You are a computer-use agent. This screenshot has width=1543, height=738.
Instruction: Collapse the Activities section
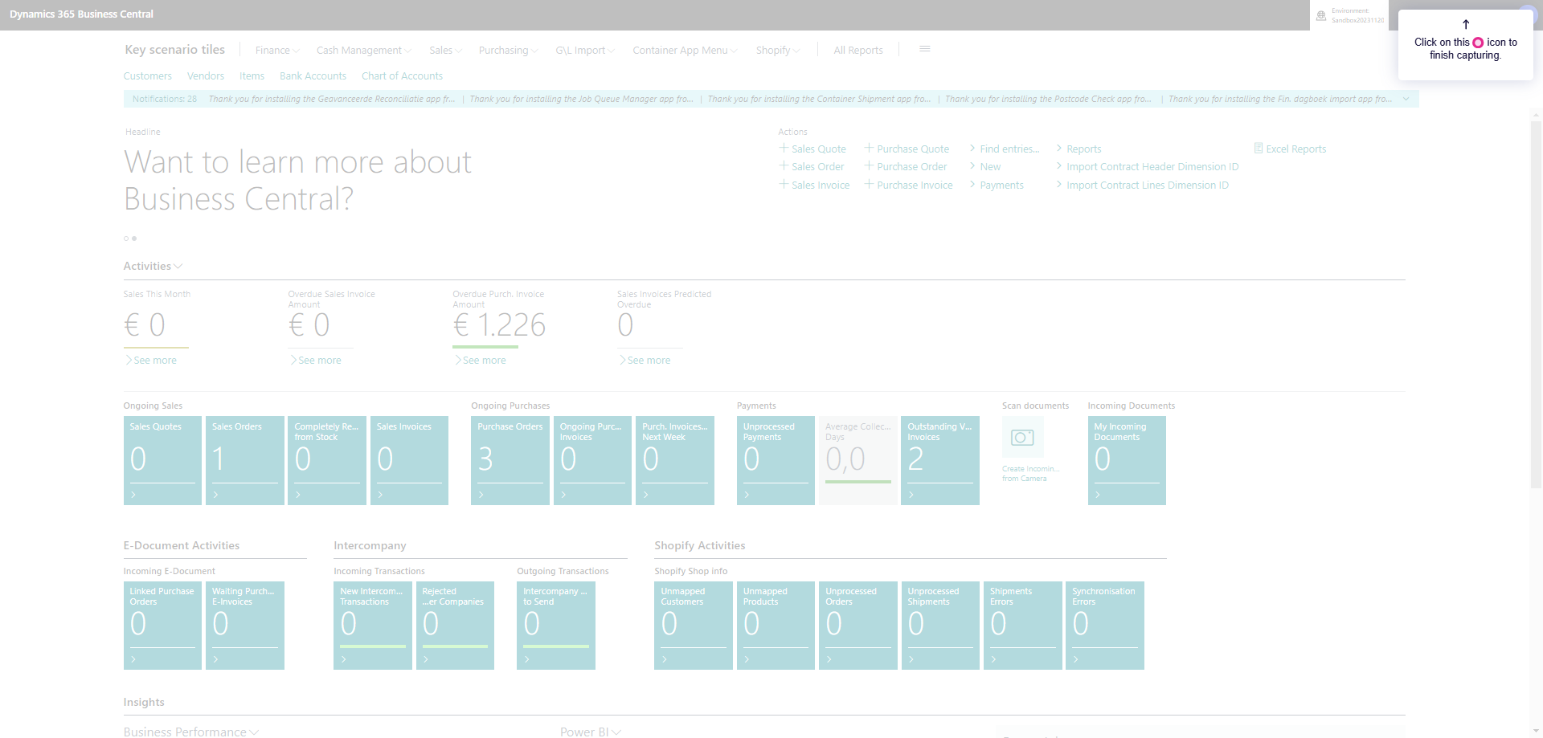pos(153,266)
